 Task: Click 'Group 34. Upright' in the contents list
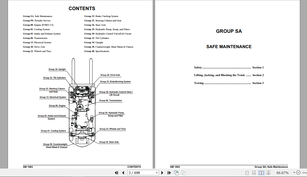click(94, 42)
